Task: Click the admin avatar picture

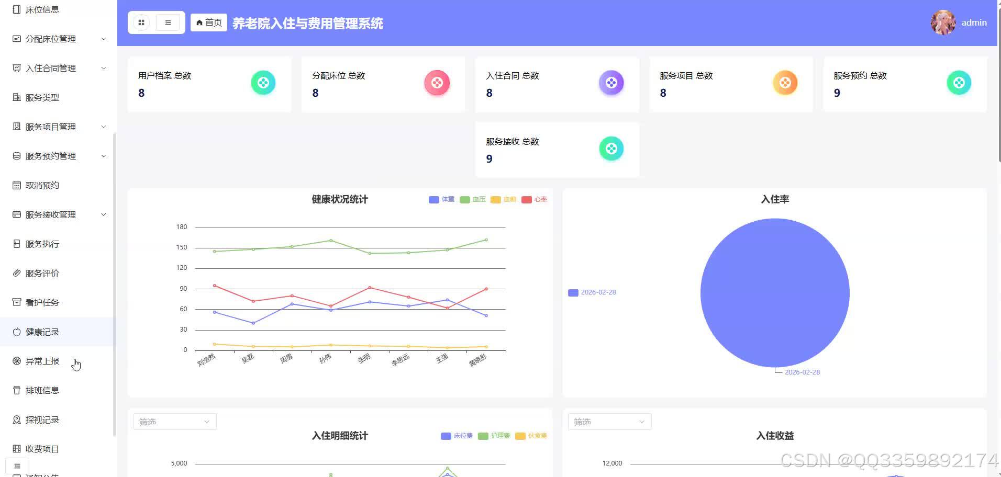Action: click(x=943, y=22)
